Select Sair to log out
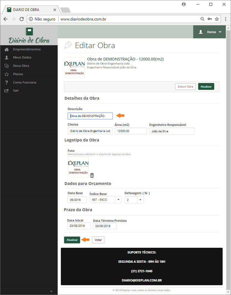231x295 pixels. click(29, 91)
